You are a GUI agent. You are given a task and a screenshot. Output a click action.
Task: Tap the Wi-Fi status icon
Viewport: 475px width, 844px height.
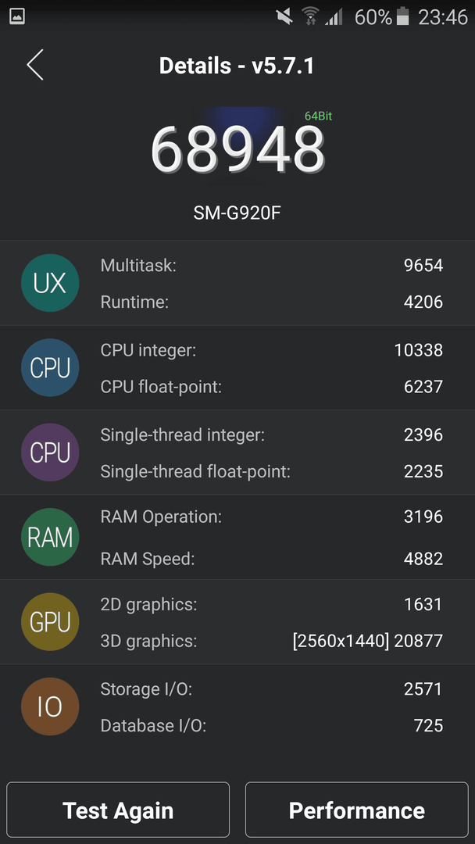(x=310, y=16)
